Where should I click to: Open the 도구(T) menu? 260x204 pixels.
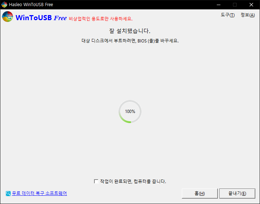(x=228, y=15)
